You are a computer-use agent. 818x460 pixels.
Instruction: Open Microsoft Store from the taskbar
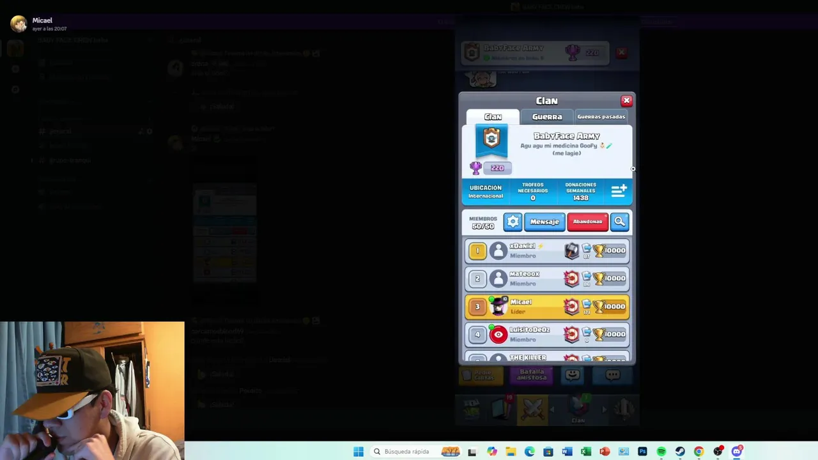click(548, 452)
